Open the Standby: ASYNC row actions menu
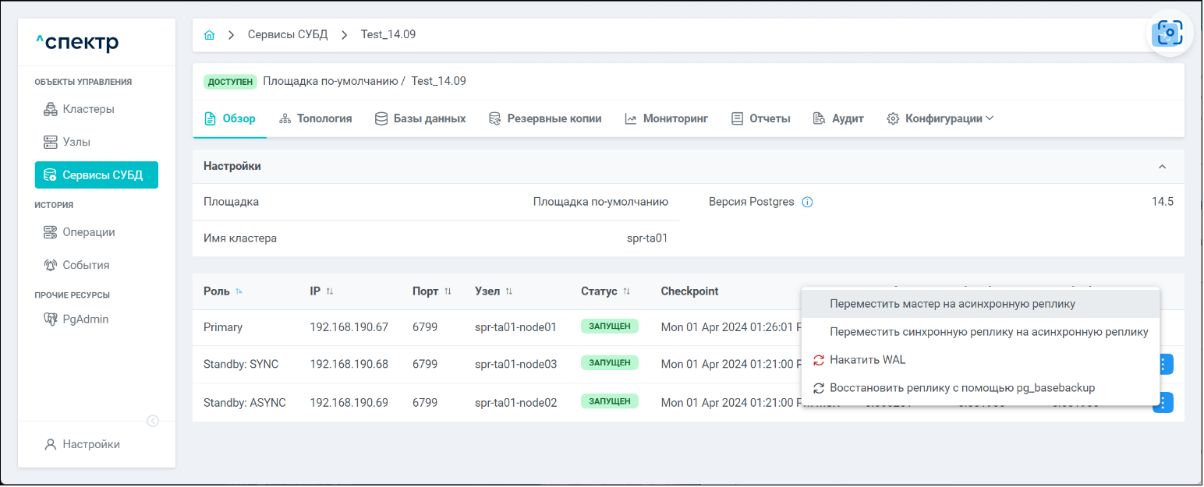Viewport: 1204px width, 487px height. tap(1163, 402)
